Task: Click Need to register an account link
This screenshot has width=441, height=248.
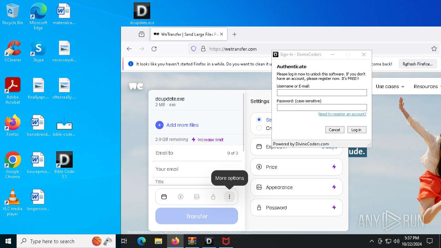Action: (x=342, y=114)
